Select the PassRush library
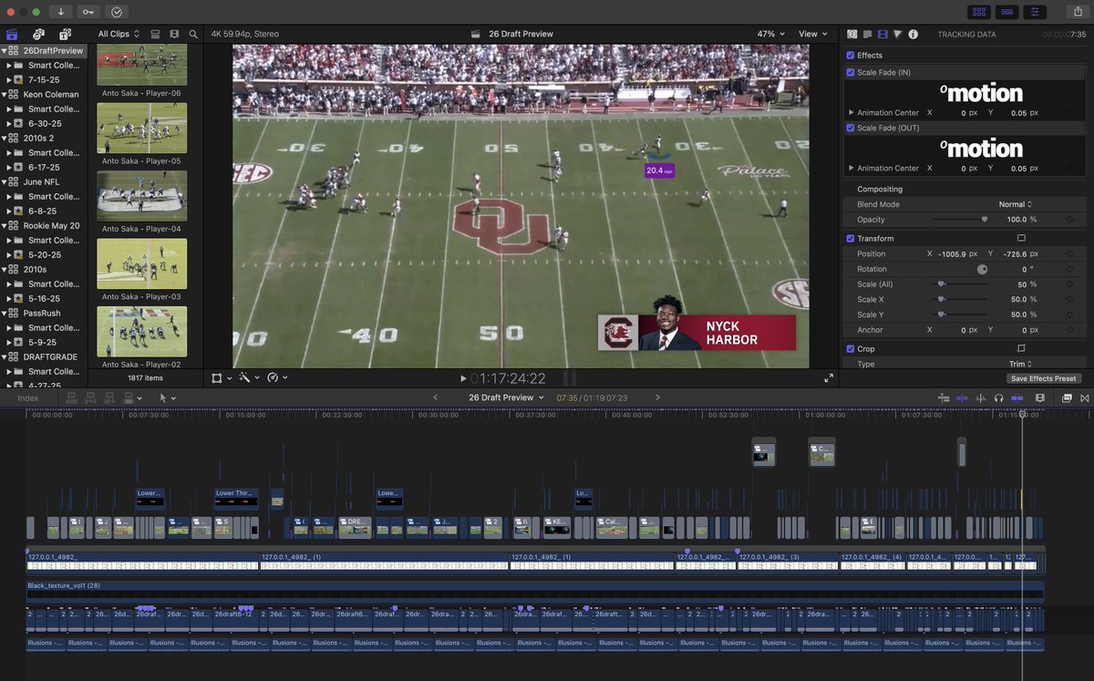The image size is (1094, 681). 44,313
